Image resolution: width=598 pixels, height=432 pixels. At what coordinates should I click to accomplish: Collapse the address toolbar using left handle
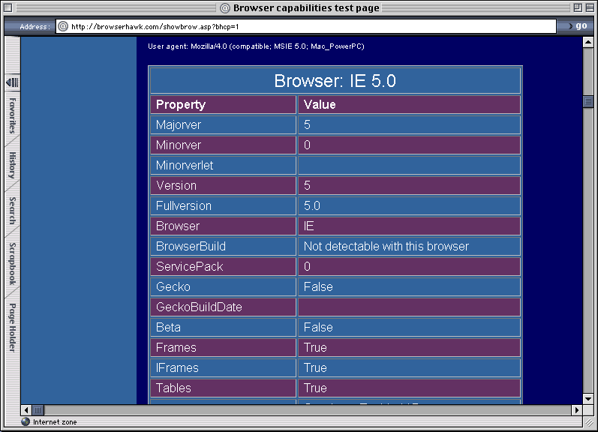(8, 26)
